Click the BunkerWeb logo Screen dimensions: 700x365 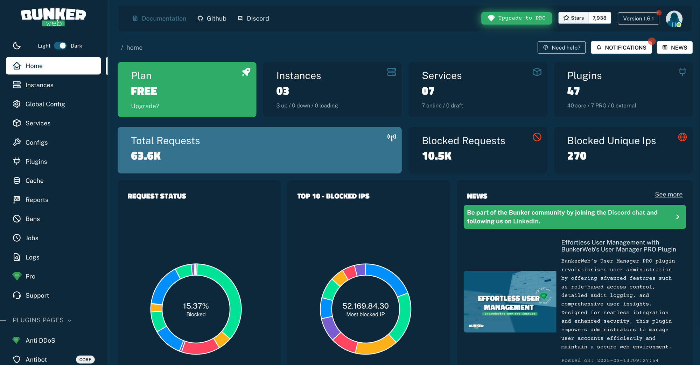[53, 18]
